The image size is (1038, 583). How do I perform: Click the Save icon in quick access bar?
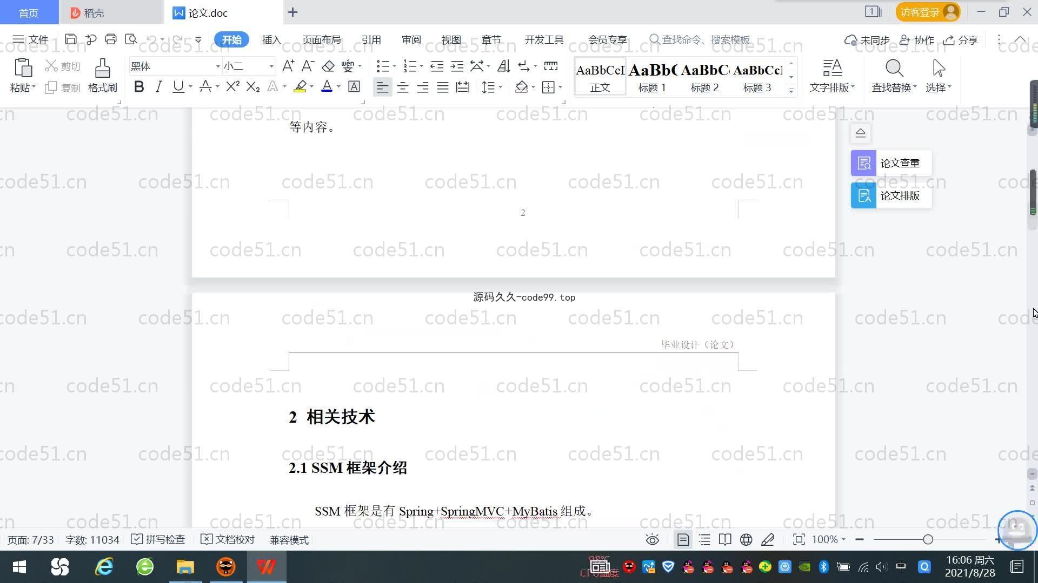coord(70,39)
